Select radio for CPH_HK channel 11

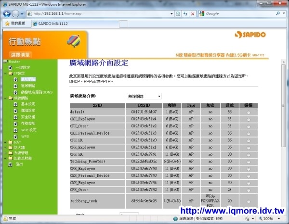[x=249, y=155]
